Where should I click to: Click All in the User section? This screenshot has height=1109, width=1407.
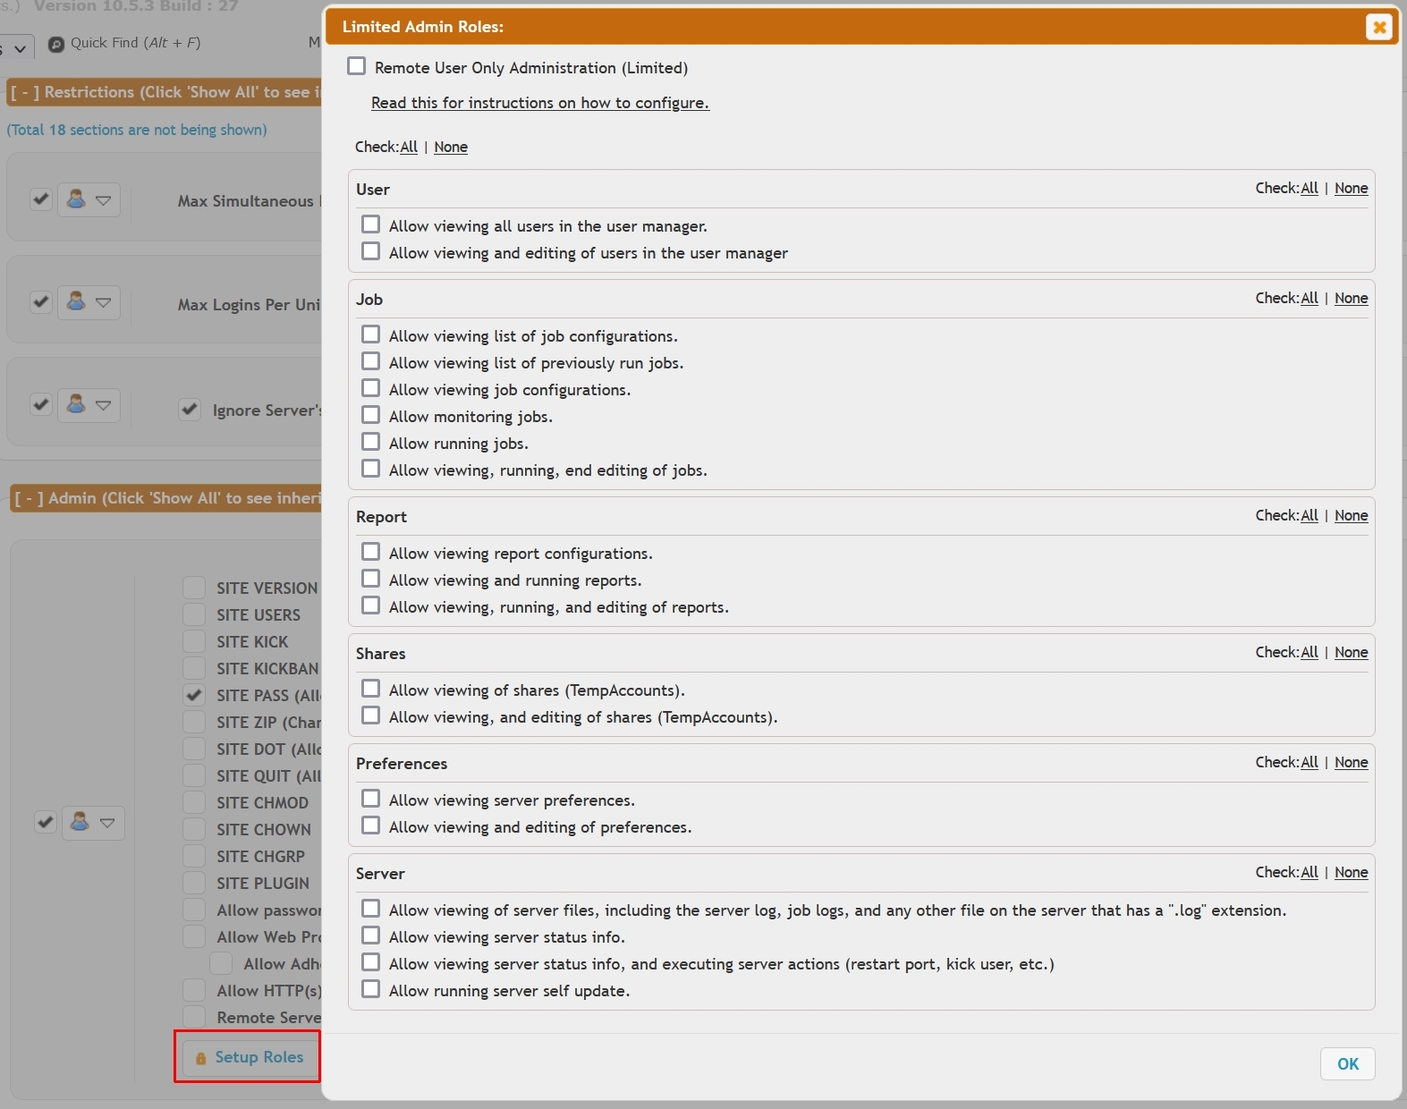[x=1310, y=188]
